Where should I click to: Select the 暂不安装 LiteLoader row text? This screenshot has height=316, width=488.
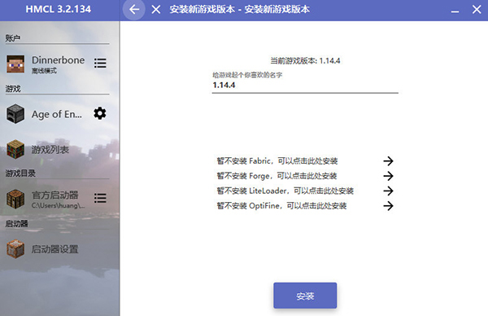coord(285,191)
